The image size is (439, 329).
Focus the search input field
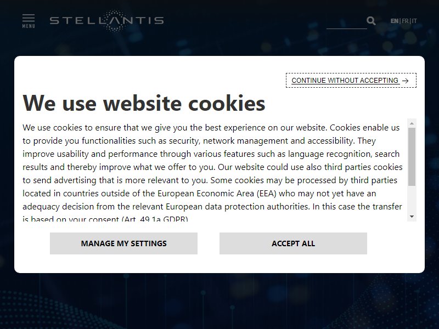pyautogui.click(x=346, y=21)
